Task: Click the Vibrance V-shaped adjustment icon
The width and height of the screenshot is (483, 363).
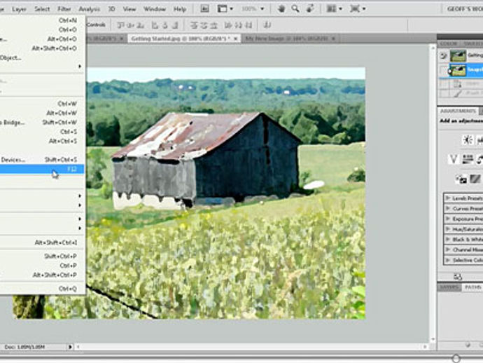Action: click(453, 160)
